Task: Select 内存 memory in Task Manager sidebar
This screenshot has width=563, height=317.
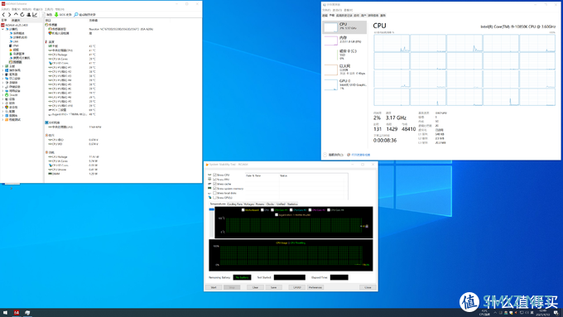Action: coord(344,41)
